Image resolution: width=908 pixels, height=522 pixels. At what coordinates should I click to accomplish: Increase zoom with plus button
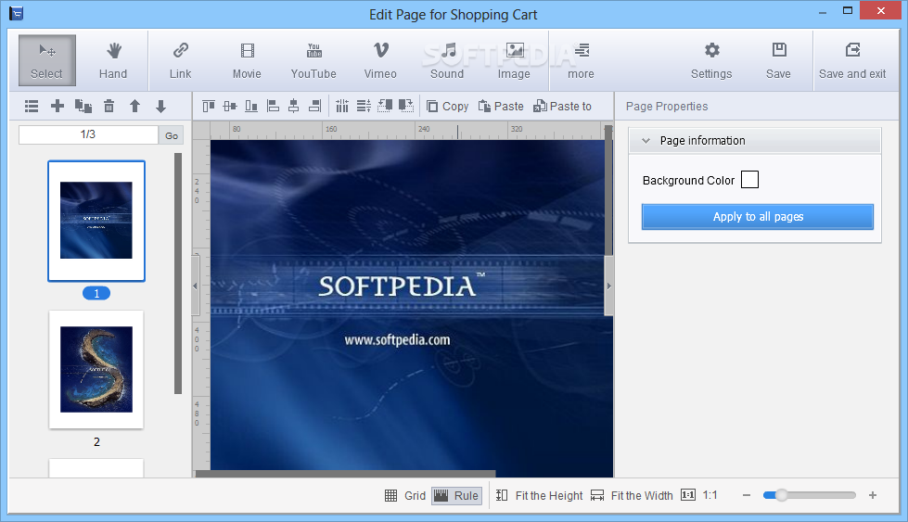pos(873,495)
